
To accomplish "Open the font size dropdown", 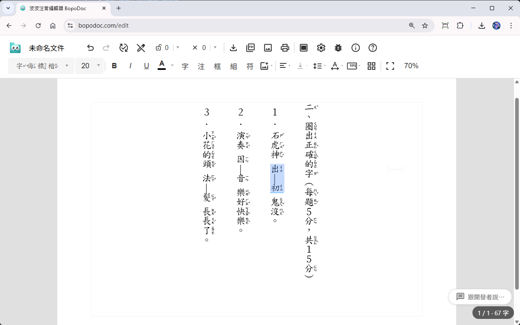I will click(89, 65).
